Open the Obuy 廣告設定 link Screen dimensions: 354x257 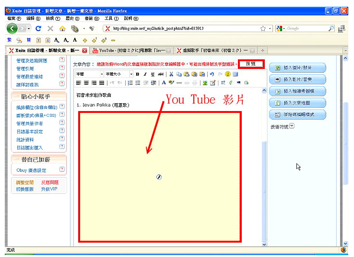(31, 170)
